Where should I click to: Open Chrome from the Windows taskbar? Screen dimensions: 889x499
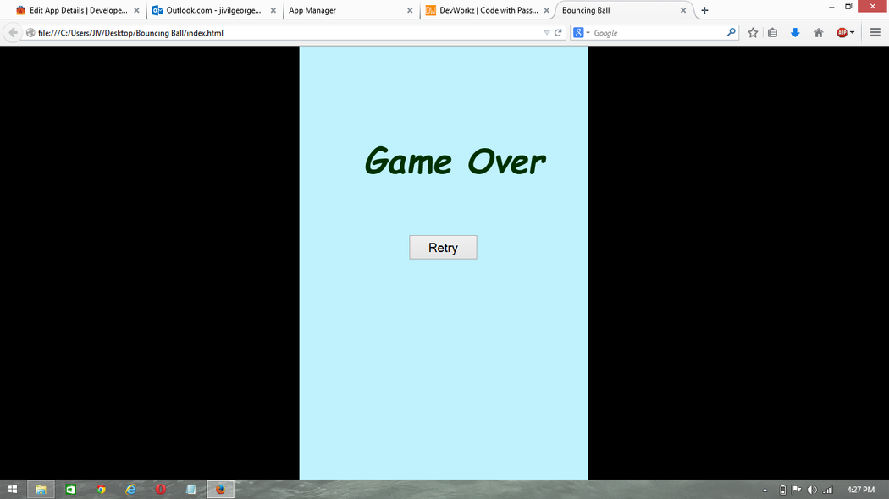(101, 490)
